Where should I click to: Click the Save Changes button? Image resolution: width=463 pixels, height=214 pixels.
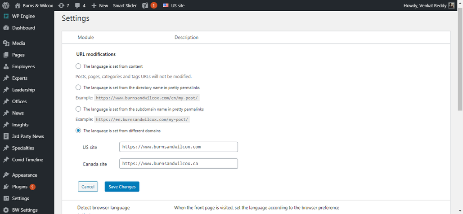(122, 187)
